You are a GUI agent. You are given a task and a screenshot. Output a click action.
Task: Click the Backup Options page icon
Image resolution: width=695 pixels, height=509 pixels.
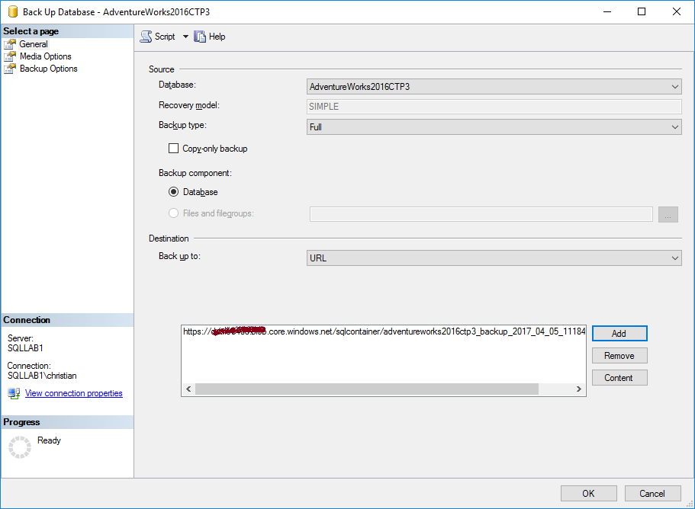click(x=10, y=69)
